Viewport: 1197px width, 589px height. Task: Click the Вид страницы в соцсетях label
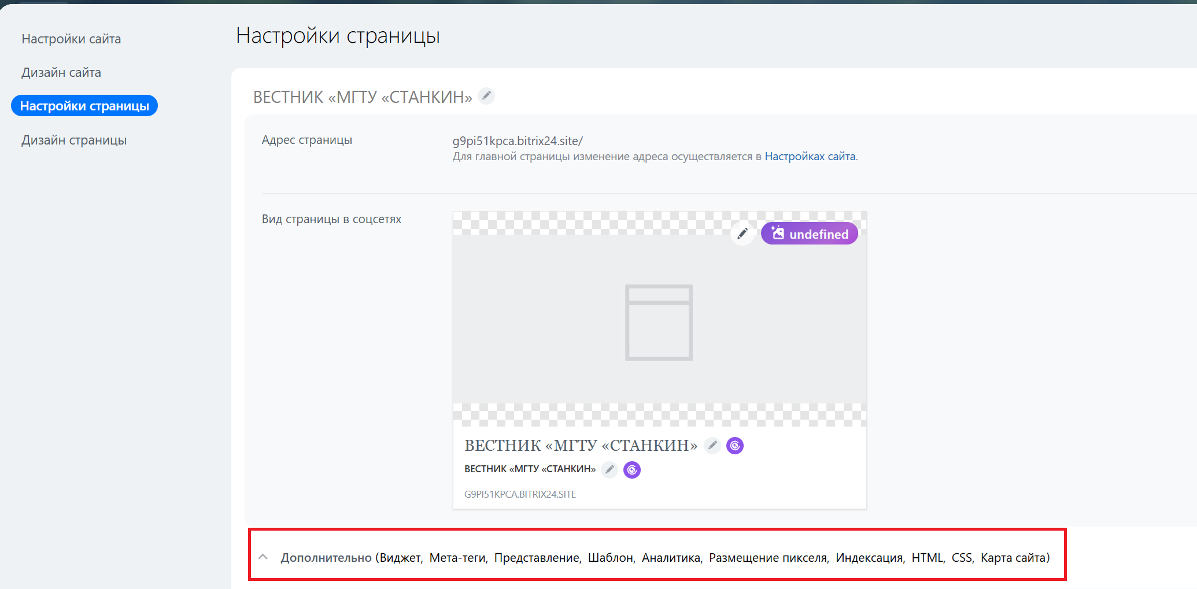331,219
